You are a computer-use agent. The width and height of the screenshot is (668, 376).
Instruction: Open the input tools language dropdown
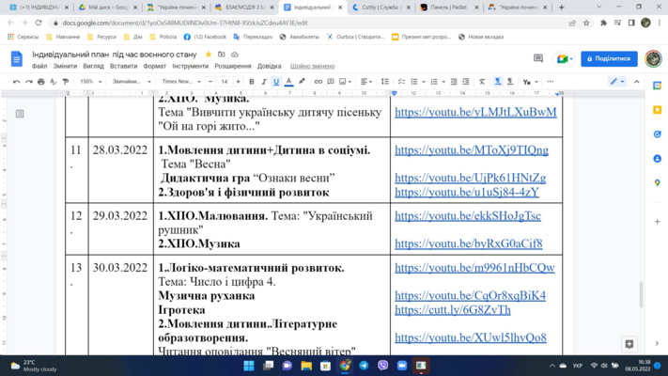pyautogui.click(x=531, y=82)
